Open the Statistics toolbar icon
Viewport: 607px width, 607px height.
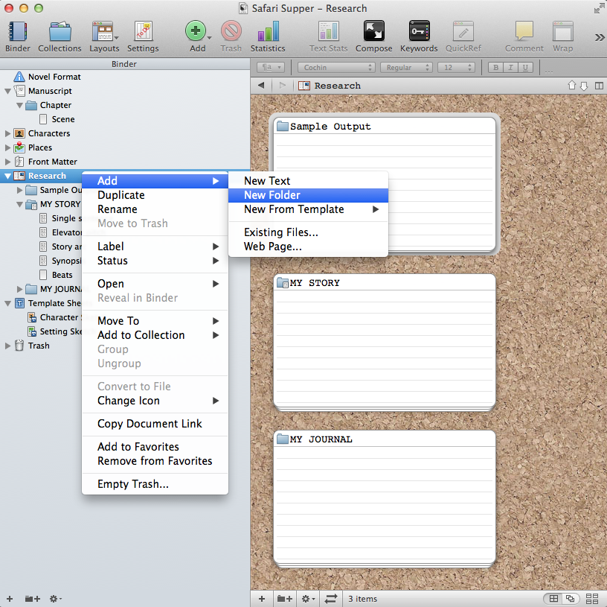268,32
